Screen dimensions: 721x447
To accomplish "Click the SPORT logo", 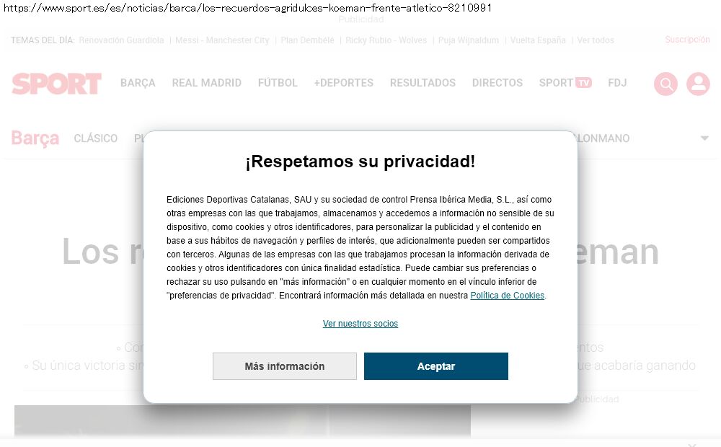I will click(56, 84).
